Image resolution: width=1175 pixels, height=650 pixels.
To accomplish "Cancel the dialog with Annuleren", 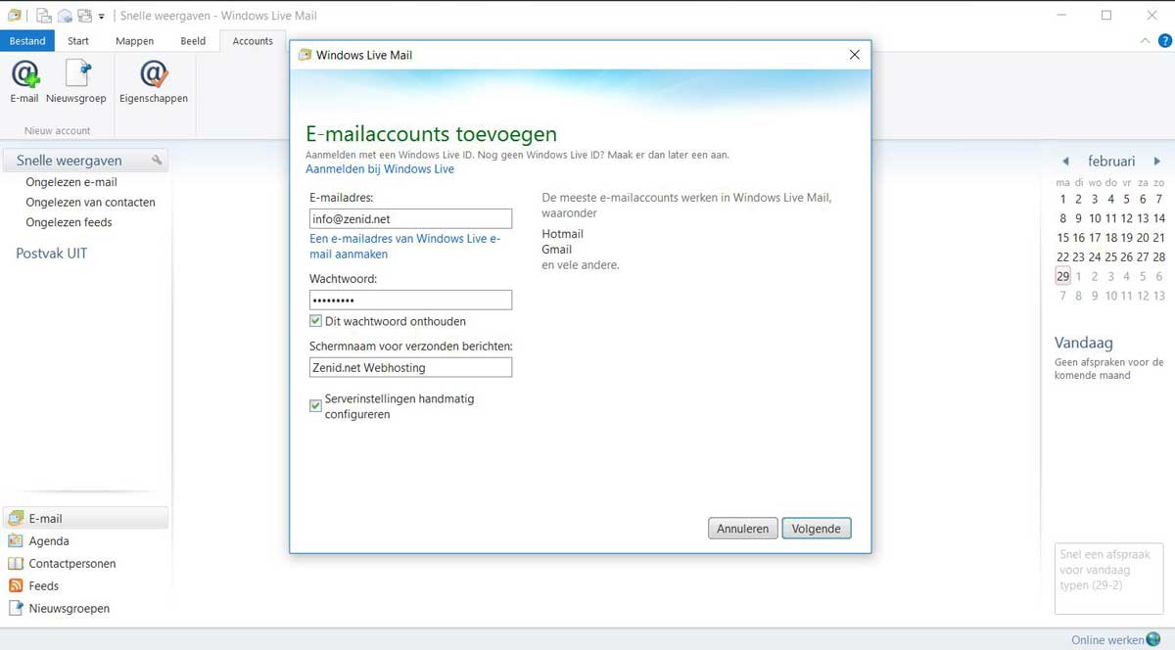I will point(743,529).
